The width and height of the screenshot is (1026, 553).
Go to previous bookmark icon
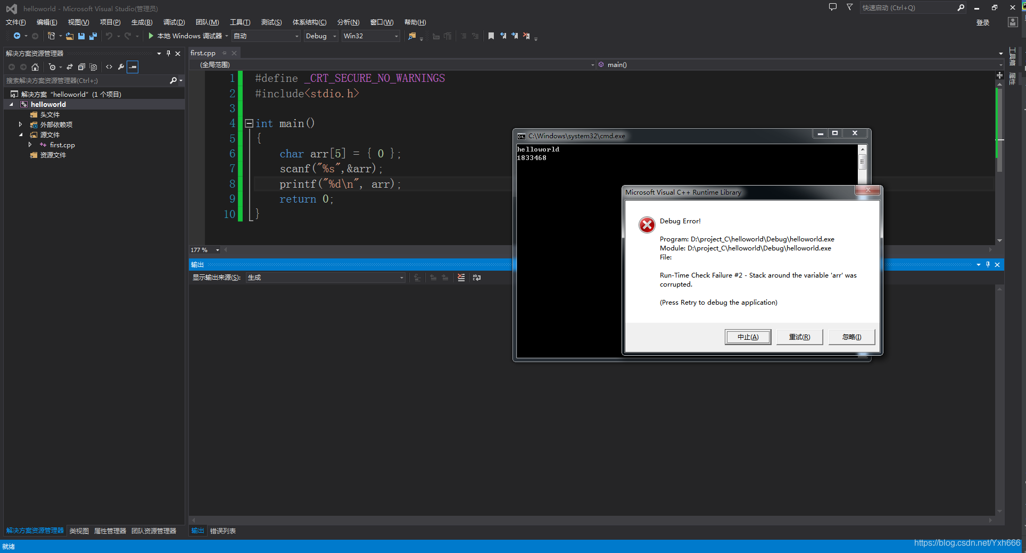tap(503, 36)
